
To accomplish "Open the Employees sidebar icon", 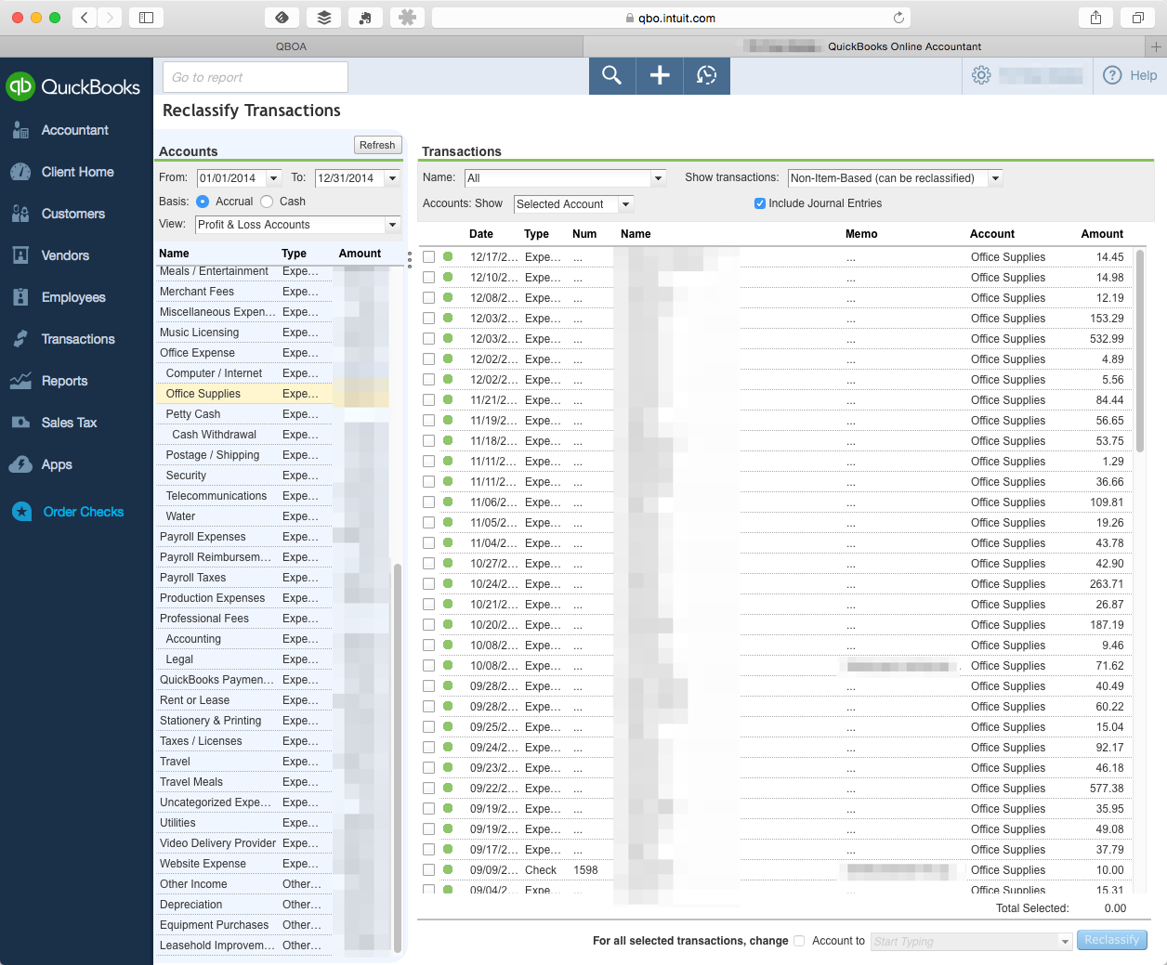I will click(x=20, y=297).
